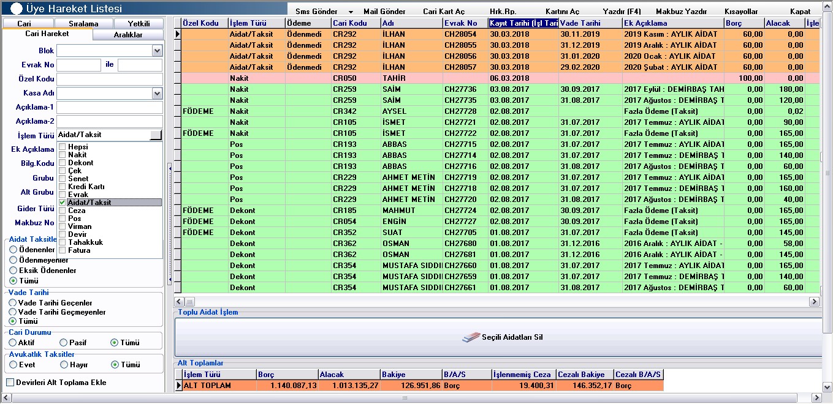Click the Açıklama-1 input field
833x404 pixels.
pos(109,107)
